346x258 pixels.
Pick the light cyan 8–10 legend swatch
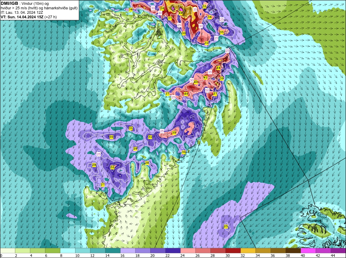(67, 251)
